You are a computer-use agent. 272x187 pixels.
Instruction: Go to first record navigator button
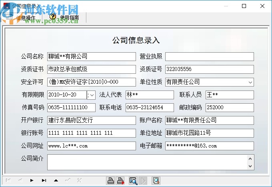coord(8,181)
